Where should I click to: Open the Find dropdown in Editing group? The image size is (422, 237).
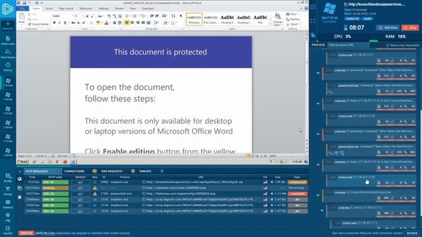(x=293, y=14)
